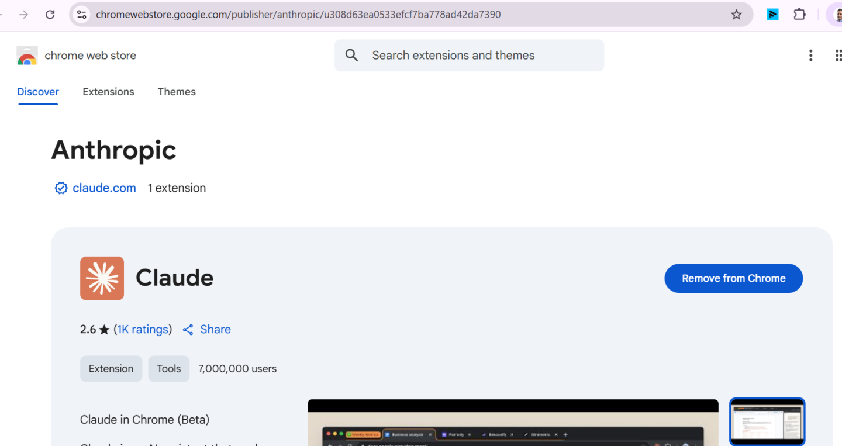The height and width of the screenshot is (446, 842).
Task: Focus the address bar URL
Action: (298, 15)
